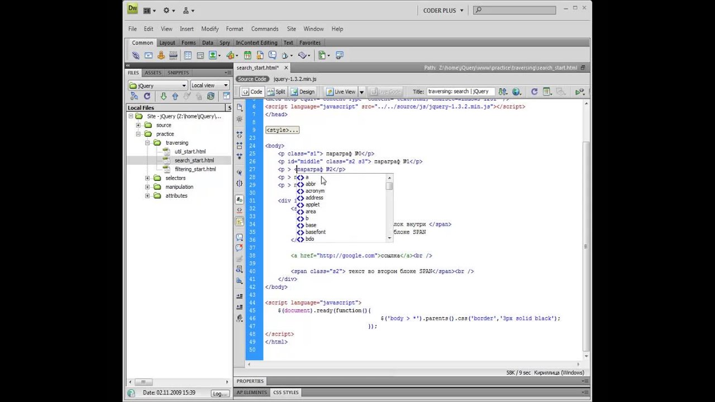
Task: Expand the selectors folder
Action: click(147, 178)
